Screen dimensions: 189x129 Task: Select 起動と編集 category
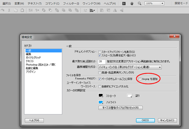click(43, 68)
